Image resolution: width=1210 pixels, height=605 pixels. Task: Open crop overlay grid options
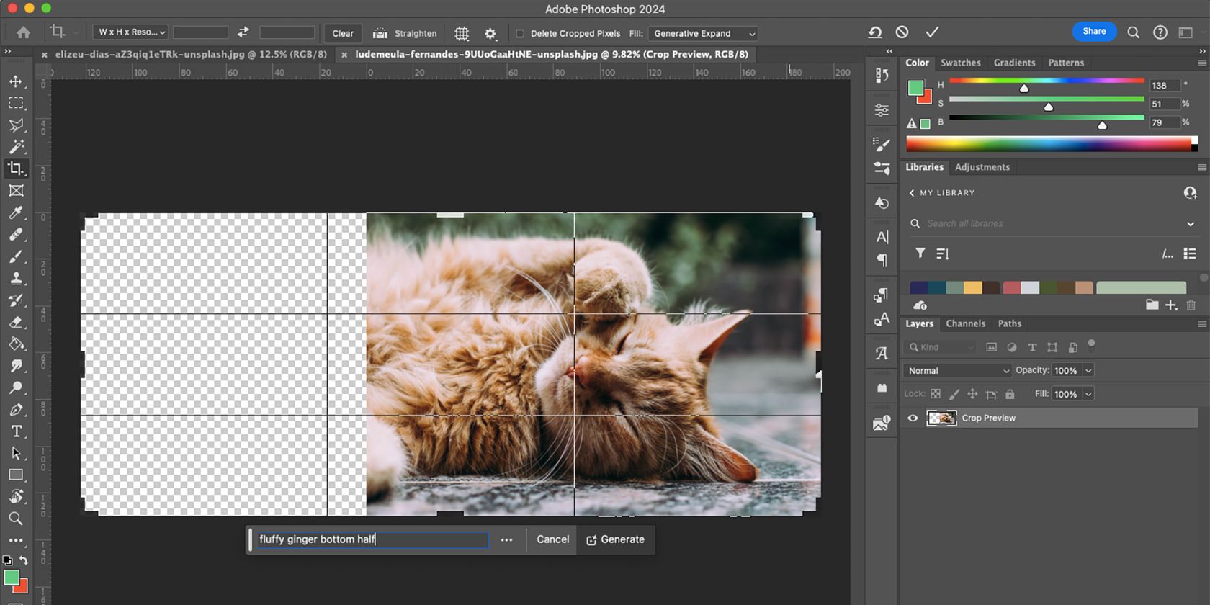pyautogui.click(x=462, y=34)
